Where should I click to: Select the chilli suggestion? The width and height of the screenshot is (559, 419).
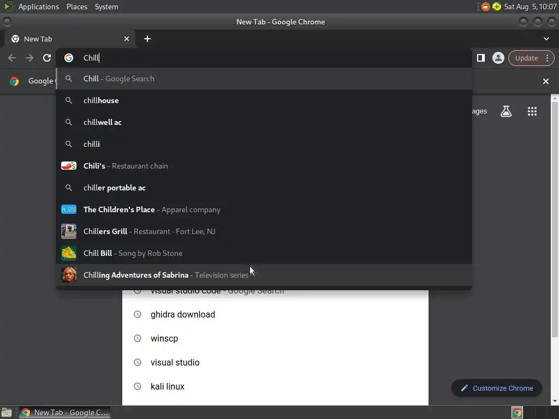tap(264, 144)
